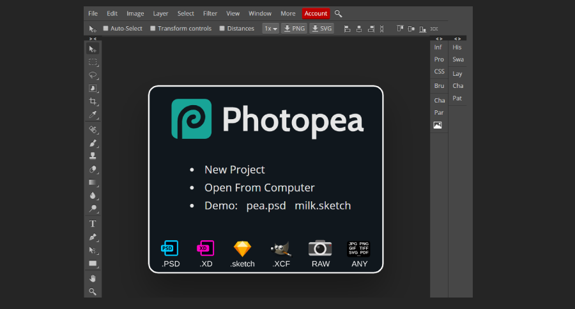Select the Move tool in the left toolbar
The width and height of the screenshot is (575, 309).
pos(93,49)
